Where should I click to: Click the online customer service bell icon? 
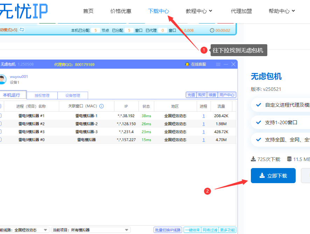click(x=188, y=64)
